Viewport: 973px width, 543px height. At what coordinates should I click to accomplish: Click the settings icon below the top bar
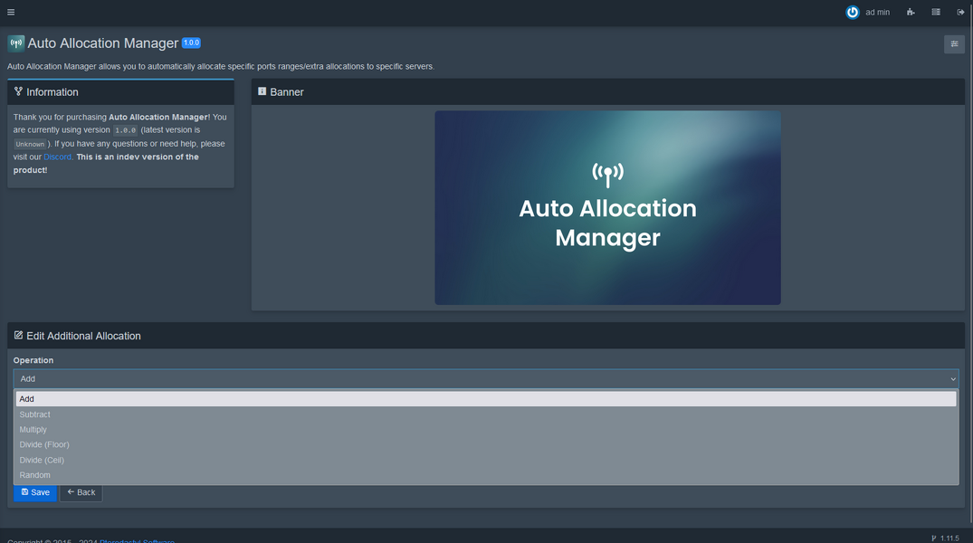pyautogui.click(x=953, y=43)
